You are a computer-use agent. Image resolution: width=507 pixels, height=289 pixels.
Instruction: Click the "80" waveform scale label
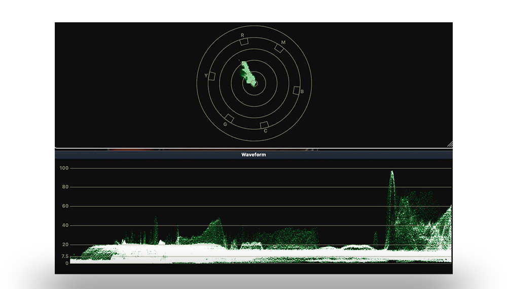pos(65,187)
